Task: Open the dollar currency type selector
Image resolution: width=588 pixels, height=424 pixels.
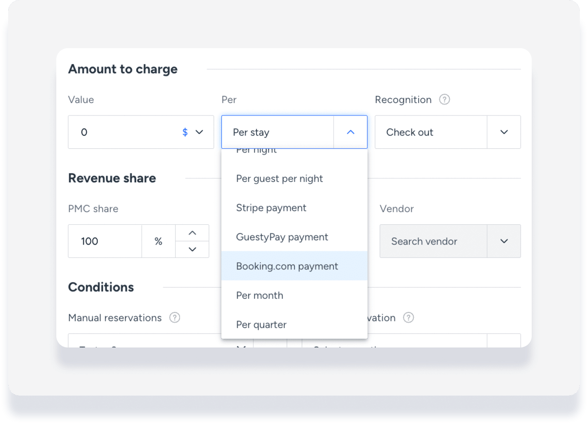Action: (192, 132)
